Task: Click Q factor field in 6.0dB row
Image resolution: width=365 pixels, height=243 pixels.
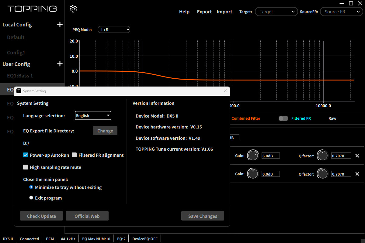Action: click(x=341, y=156)
